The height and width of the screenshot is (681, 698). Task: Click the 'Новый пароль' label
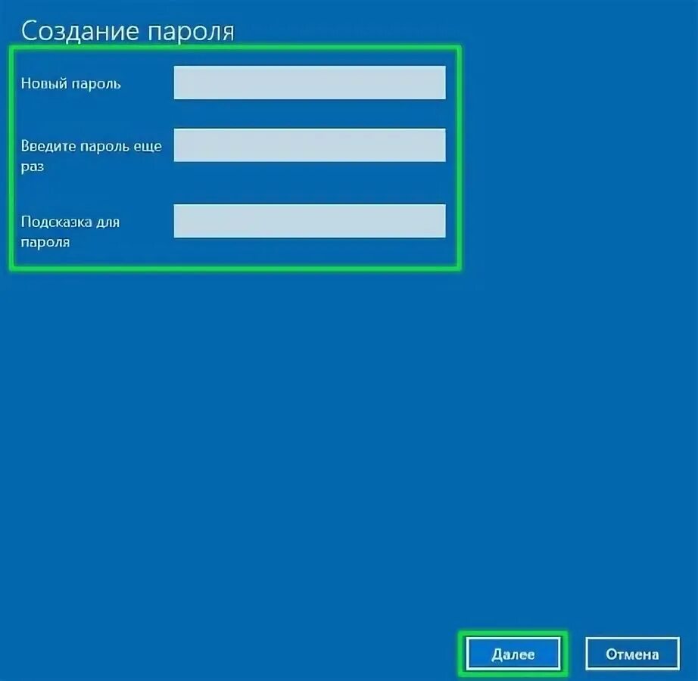point(70,84)
